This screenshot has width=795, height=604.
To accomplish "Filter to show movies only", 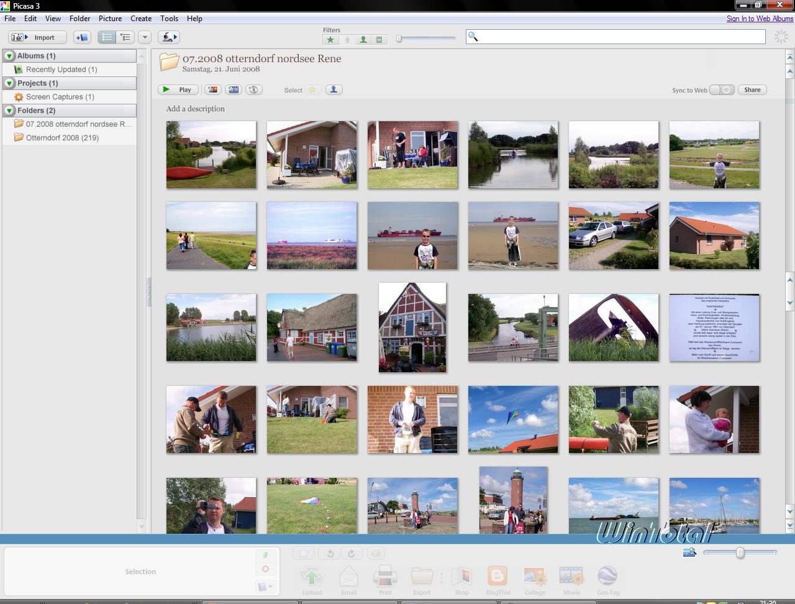I will click(379, 40).
